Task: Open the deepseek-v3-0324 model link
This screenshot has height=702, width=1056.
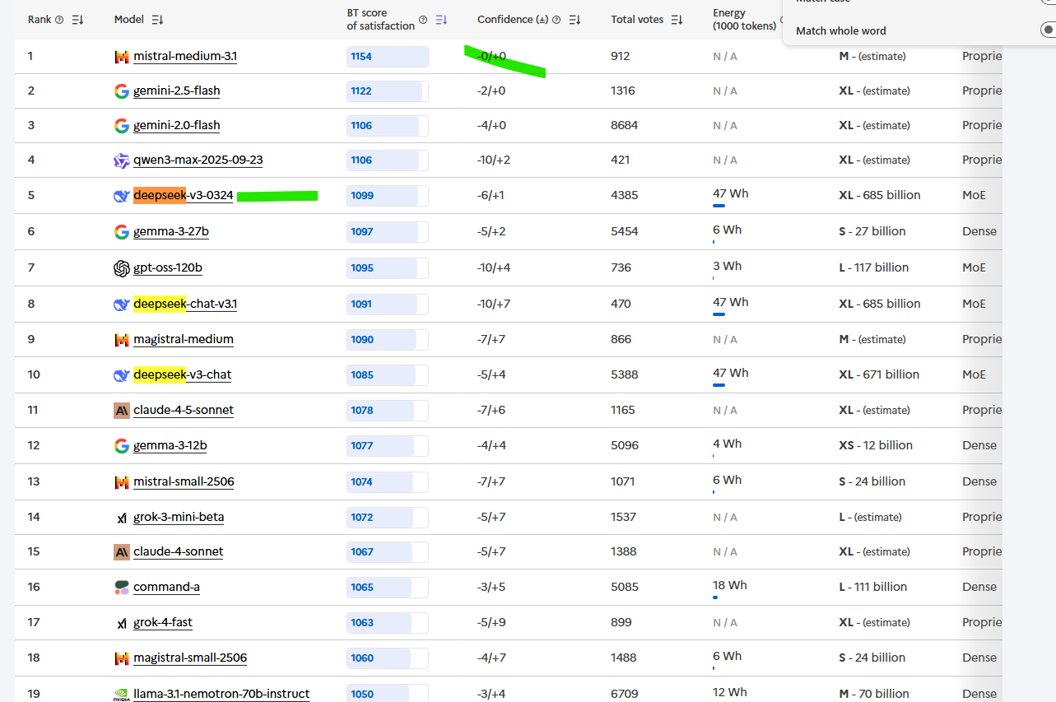Action: [184, 196]
